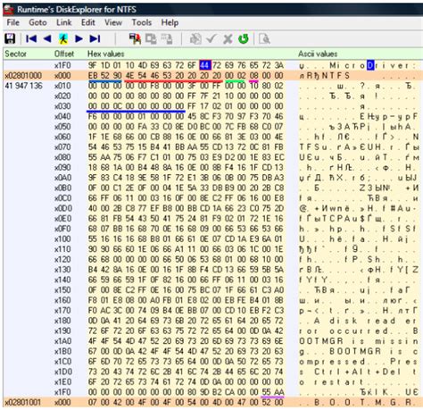Click sector address x02801000
423x410 pixels.
coord(23,76)
